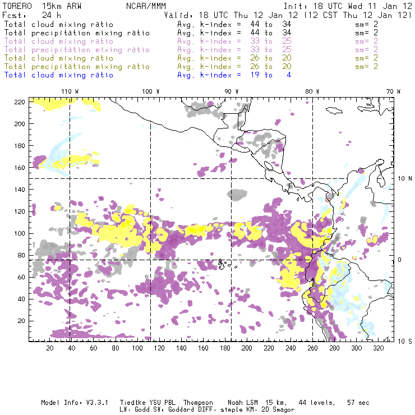Click '120' on the left vertical axis
The image size is (415, 415).
tap(20, 211)
